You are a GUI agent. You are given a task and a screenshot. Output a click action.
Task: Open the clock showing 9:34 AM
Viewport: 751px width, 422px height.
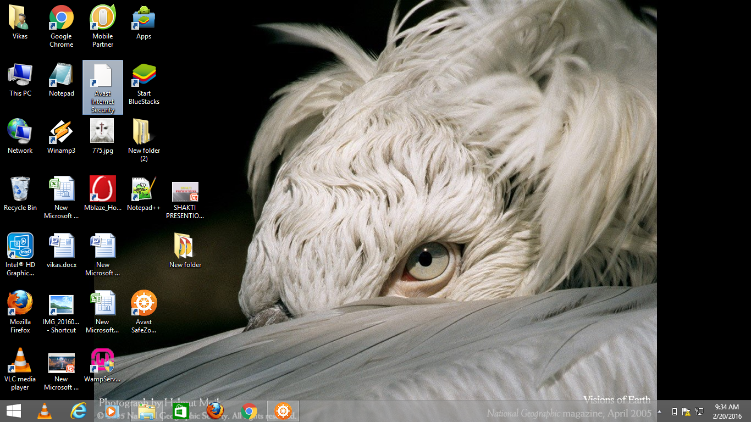(x=726, y=412)
